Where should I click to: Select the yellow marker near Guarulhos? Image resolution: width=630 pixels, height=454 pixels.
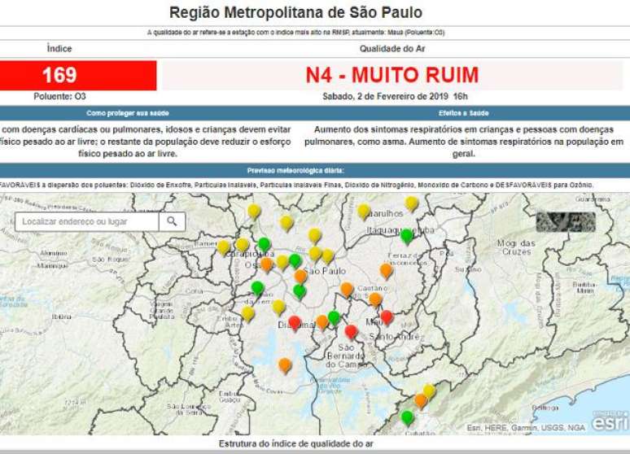point(364,211)
